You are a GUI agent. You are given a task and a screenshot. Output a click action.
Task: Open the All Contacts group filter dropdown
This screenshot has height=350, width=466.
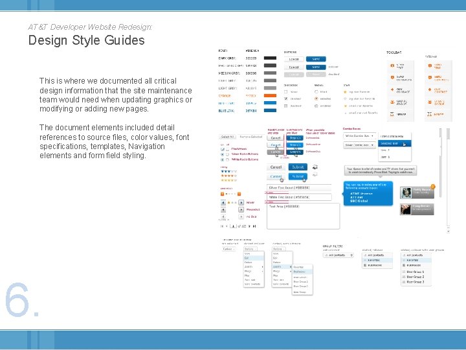pos(338,255)
